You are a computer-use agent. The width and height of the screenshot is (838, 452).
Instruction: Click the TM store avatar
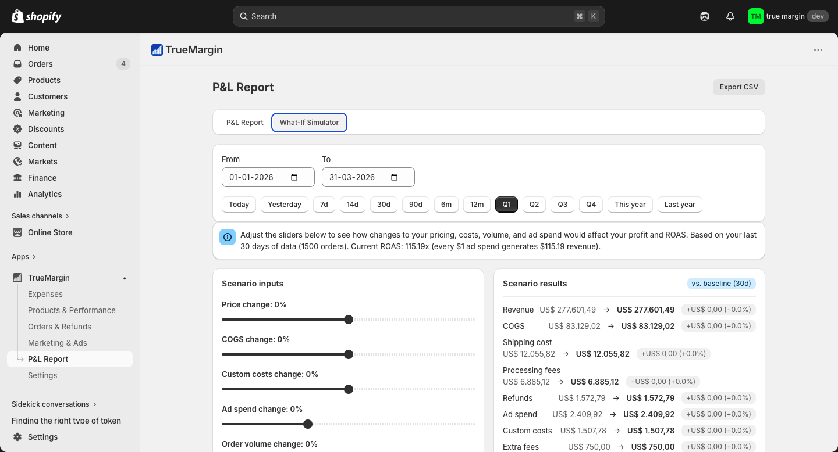point(755,16)
